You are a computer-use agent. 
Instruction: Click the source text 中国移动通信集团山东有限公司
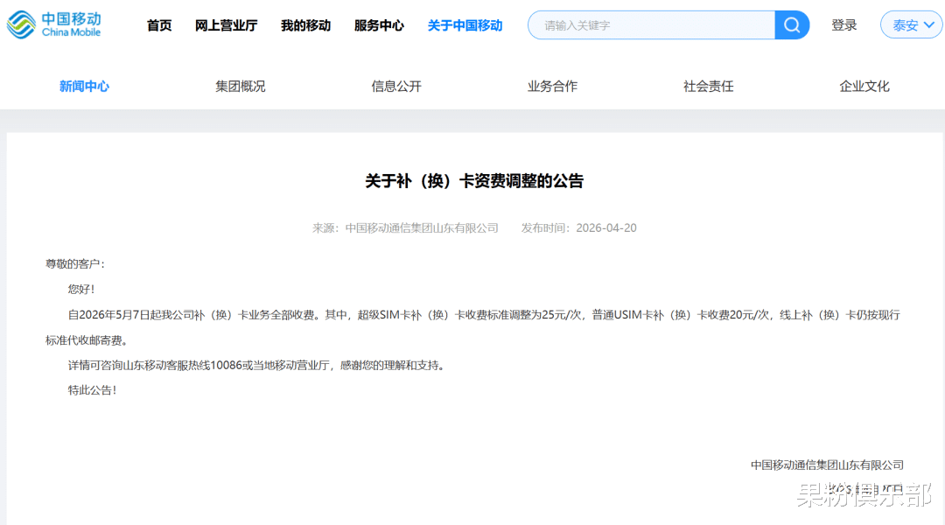point(422,227)
